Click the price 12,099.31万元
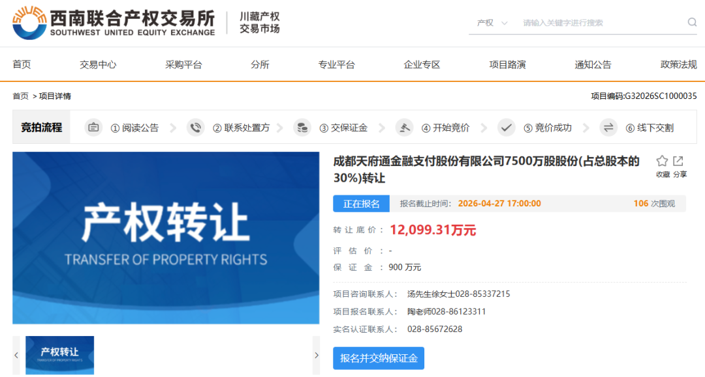 point(433,230)
